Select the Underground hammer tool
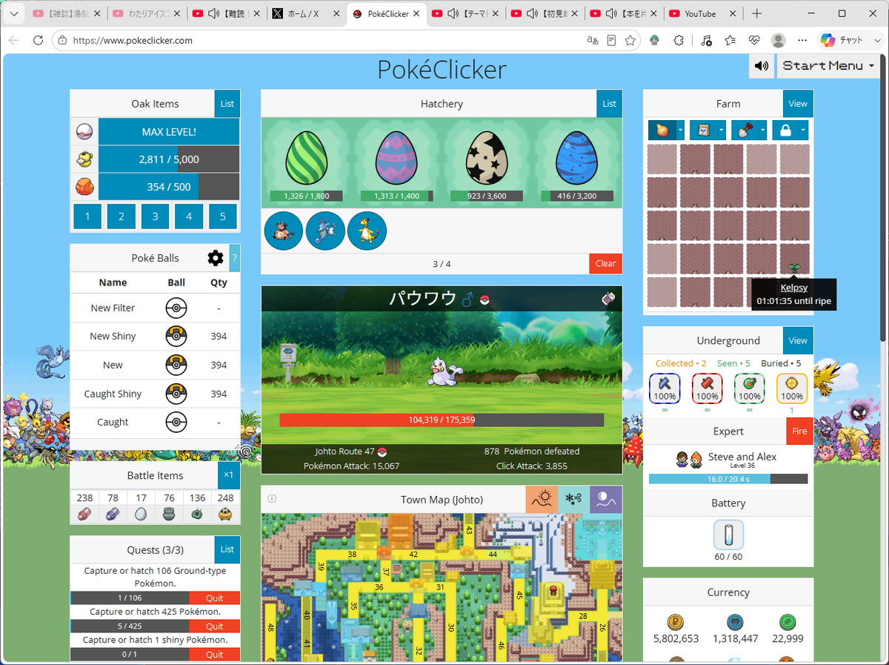The image size is (889, 665). coord(707,388)
